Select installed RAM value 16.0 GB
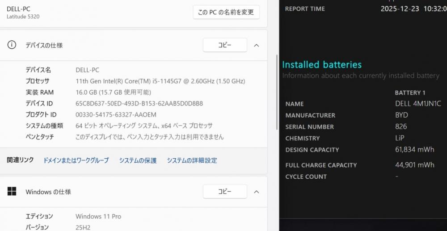 click(x=113, y=92)
